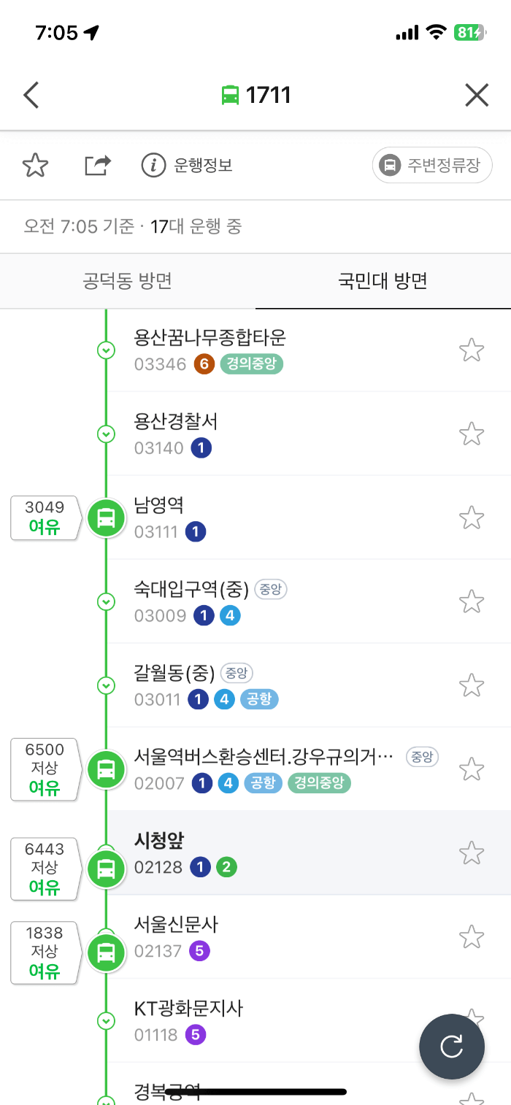Toggle favorite star for 시청앞 stop

[472, 852]
